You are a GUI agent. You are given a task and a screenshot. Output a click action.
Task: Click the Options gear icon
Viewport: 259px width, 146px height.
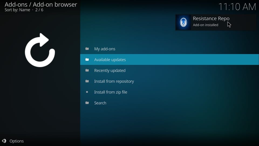pos(4,141)
